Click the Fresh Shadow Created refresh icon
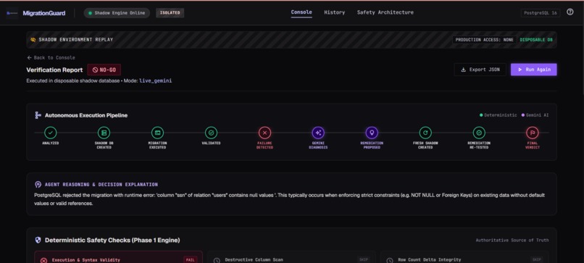Screen dimensions: 584x263 pyautogui.click(x=425, y=133)
